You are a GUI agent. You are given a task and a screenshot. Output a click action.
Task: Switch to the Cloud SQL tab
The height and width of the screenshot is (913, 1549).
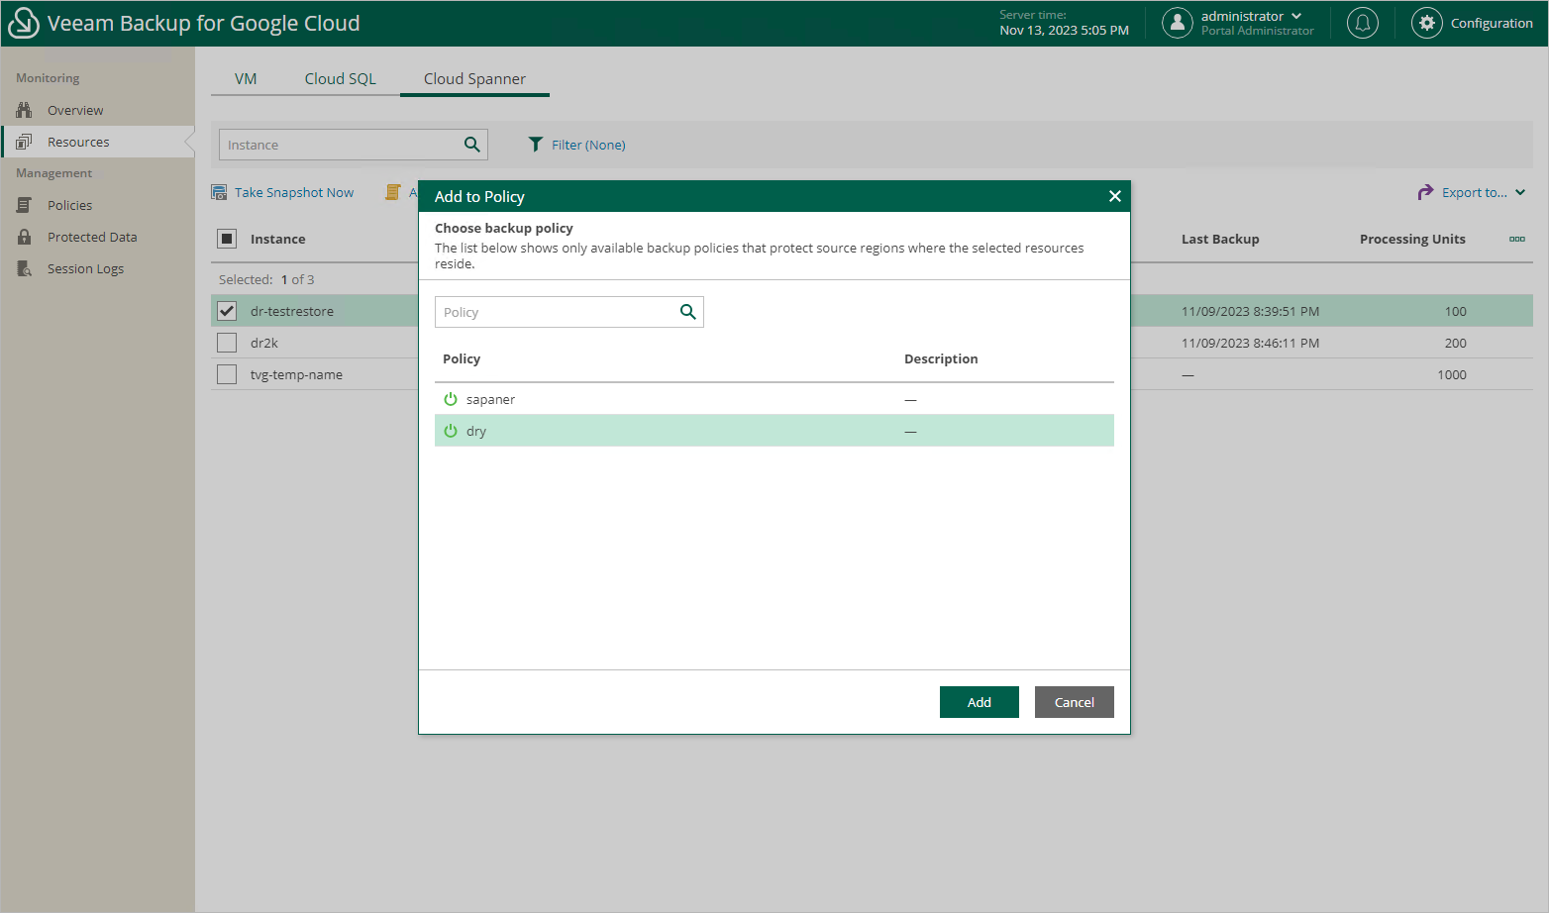click(340, 79)
